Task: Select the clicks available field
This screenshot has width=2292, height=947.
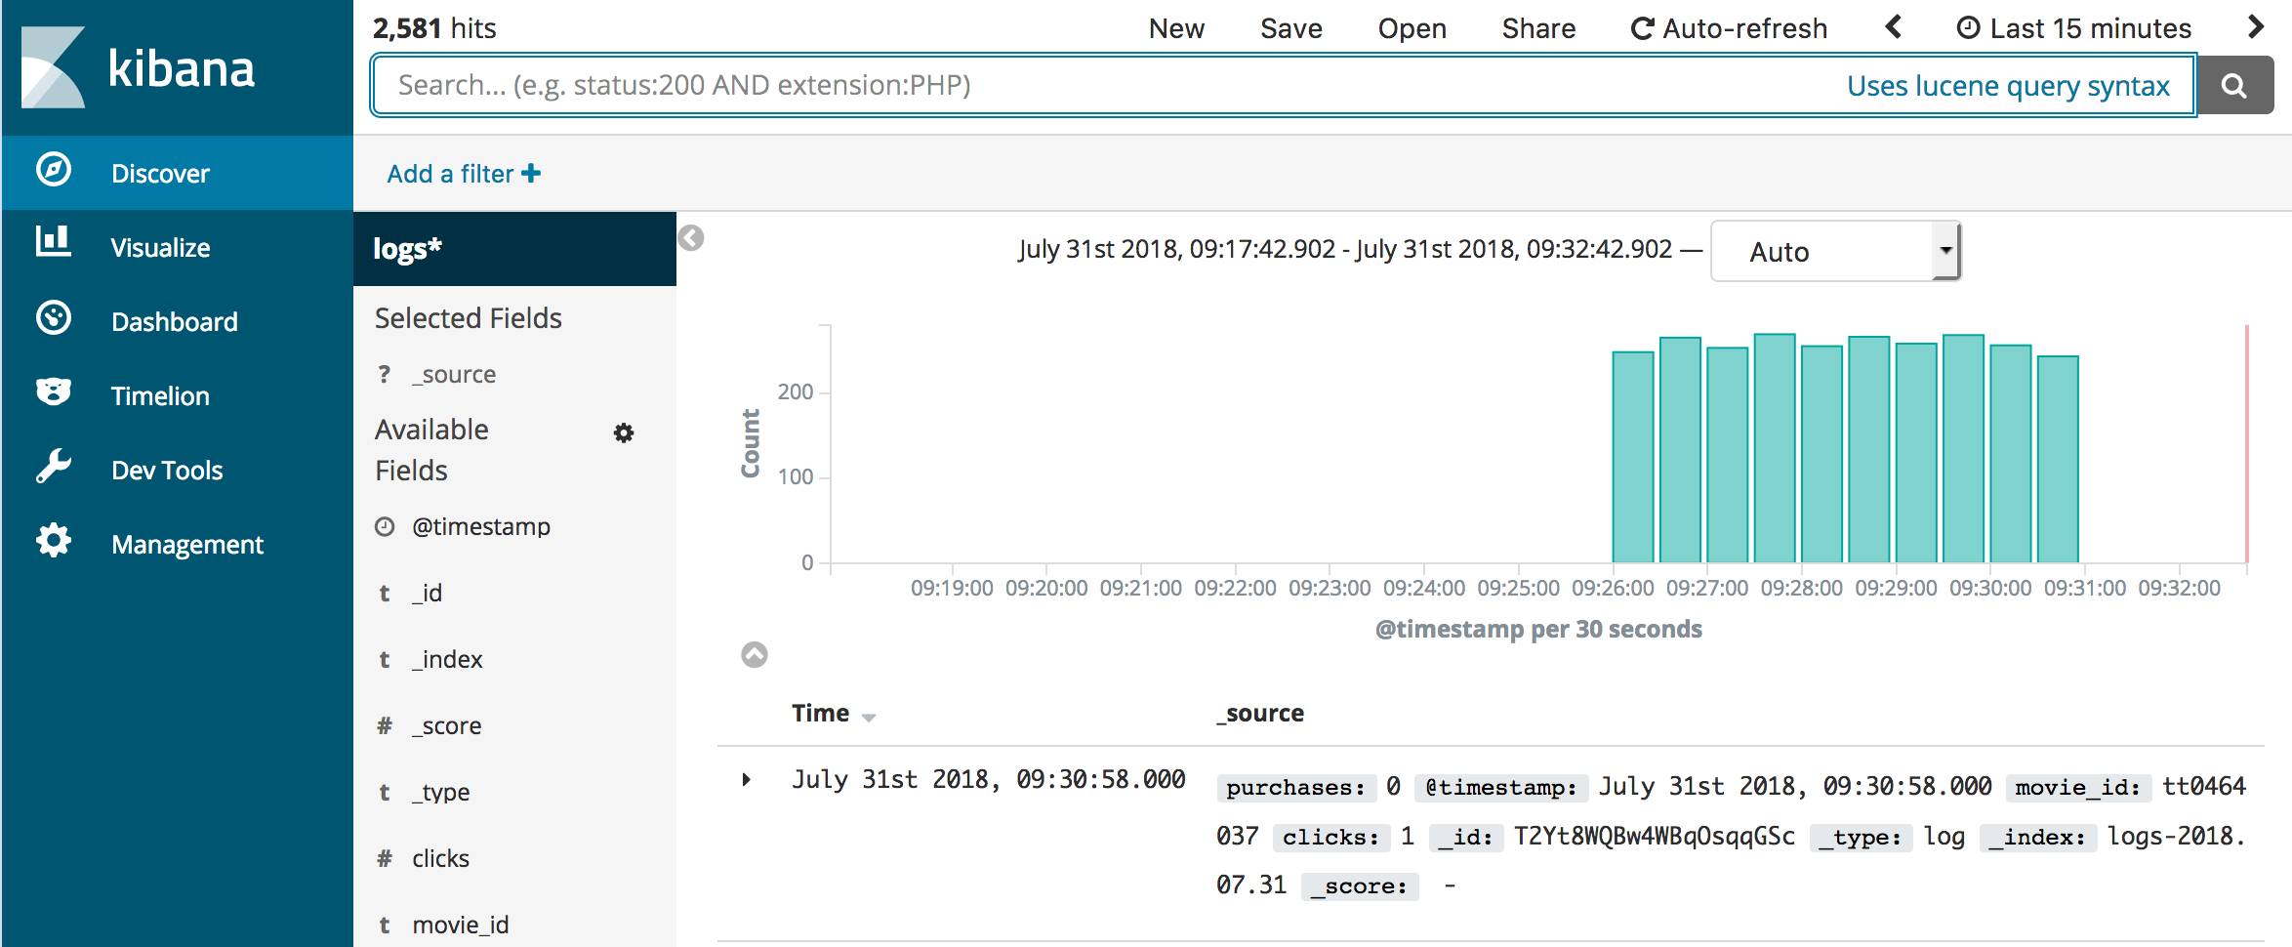Action: pyautogui.click(x=440, y=859)
